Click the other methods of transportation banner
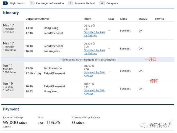This screenshot has height=133, width=177. 88,60
